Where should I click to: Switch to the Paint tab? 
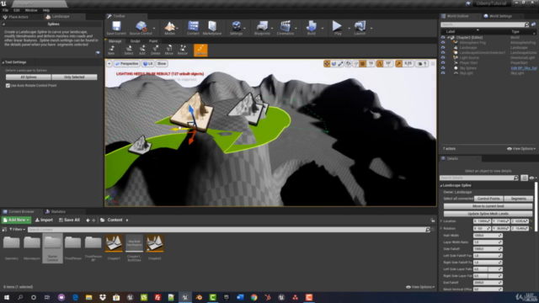[153, 41]
